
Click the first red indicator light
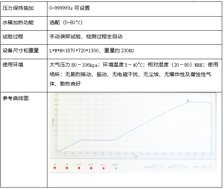coord(55,168)
